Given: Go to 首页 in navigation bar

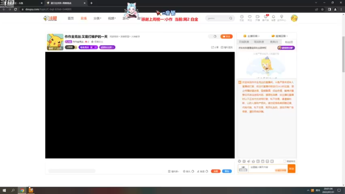Looking at the screenshot, I should click(x=71, y=18).
